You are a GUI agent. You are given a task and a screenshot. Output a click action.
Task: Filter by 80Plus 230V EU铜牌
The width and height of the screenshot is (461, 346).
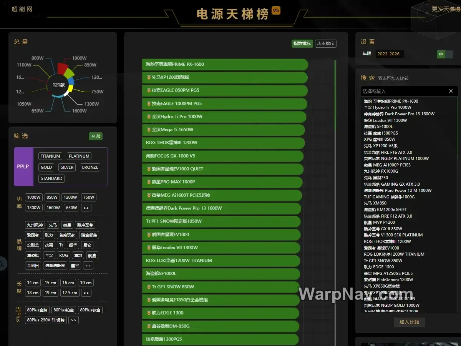pyautogui.click(x=46, y=320)
